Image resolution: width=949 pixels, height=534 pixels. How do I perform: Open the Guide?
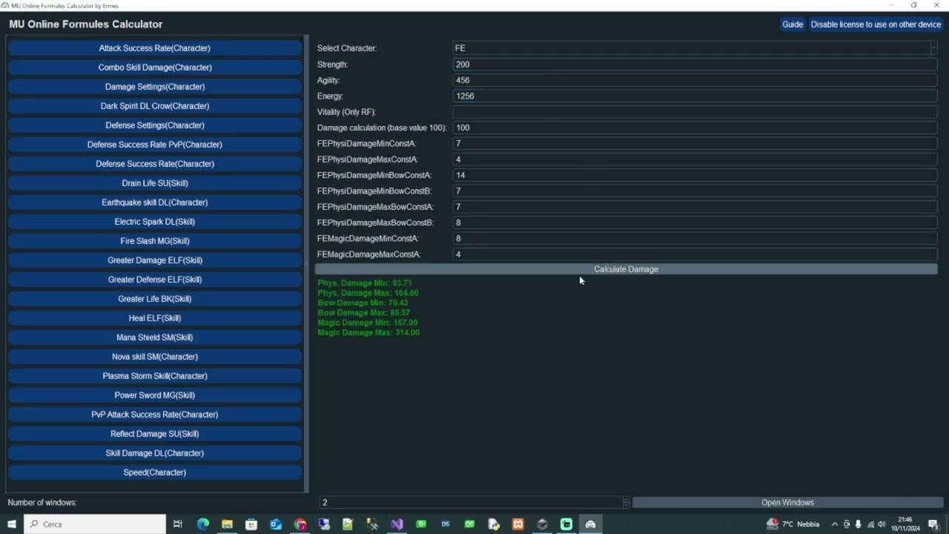(793, 24)
